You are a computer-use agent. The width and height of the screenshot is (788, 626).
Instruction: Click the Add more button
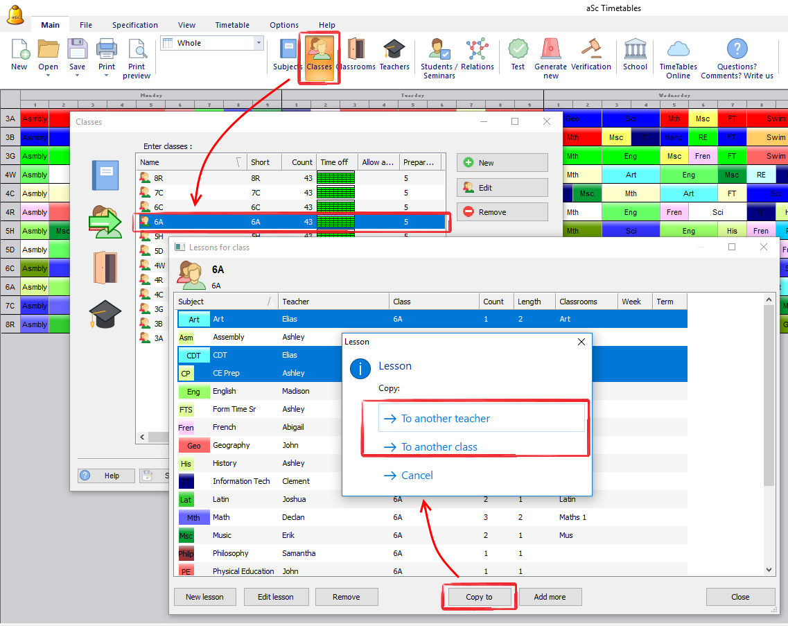tap(550, 597)
